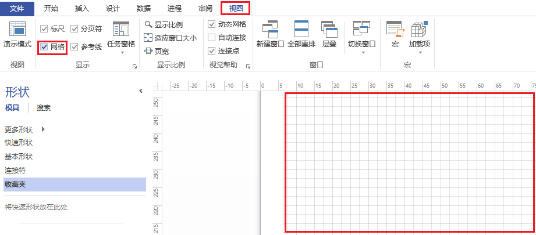Switch to the 开始 ribbon tab
536x235 pixels.
(x=51, y=9)
